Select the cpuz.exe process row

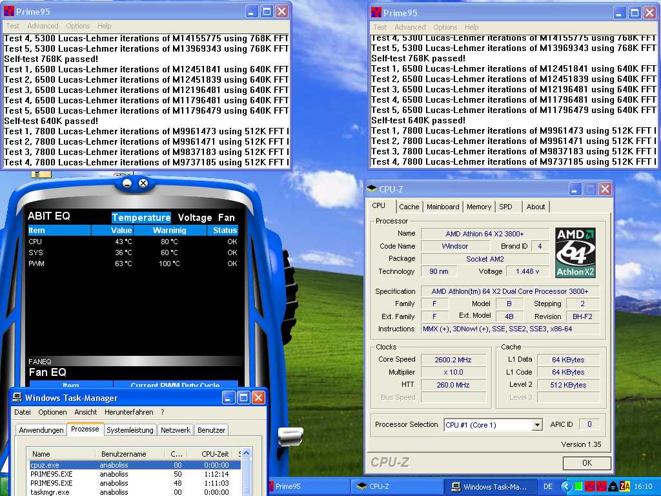click(x=135, y=465)
